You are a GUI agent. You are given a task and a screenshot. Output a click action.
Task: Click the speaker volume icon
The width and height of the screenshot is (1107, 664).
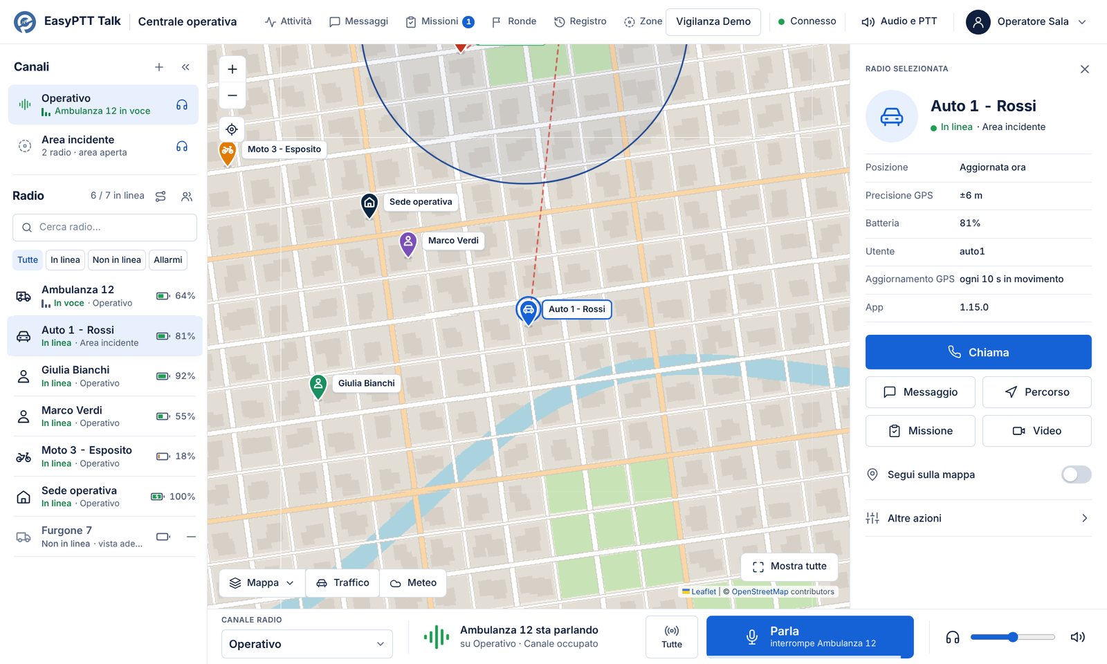pyautogui.click(x=1077, y=637)
